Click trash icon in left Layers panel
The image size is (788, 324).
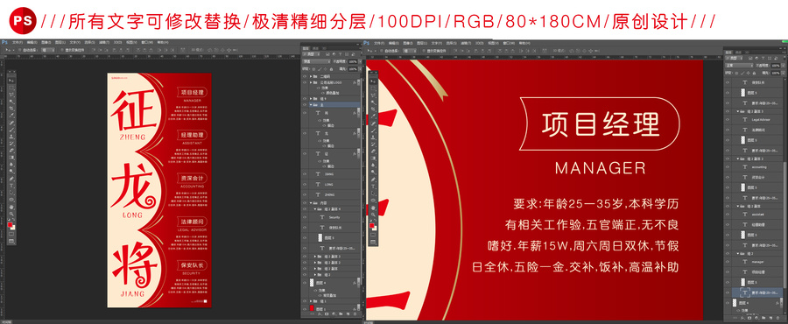(x=355, y=313)
